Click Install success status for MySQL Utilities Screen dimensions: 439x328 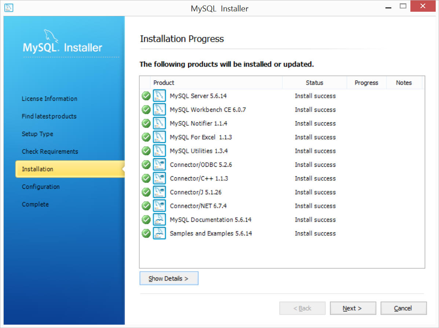[x=315, y=151]
